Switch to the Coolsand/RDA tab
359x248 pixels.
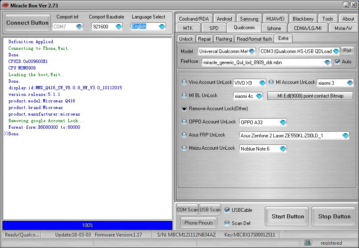194,19
